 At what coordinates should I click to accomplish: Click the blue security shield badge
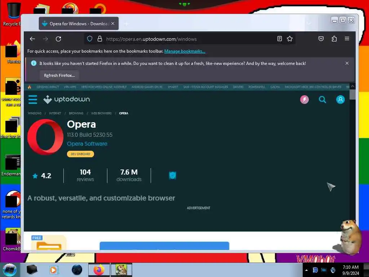click(x=173, y=175)
